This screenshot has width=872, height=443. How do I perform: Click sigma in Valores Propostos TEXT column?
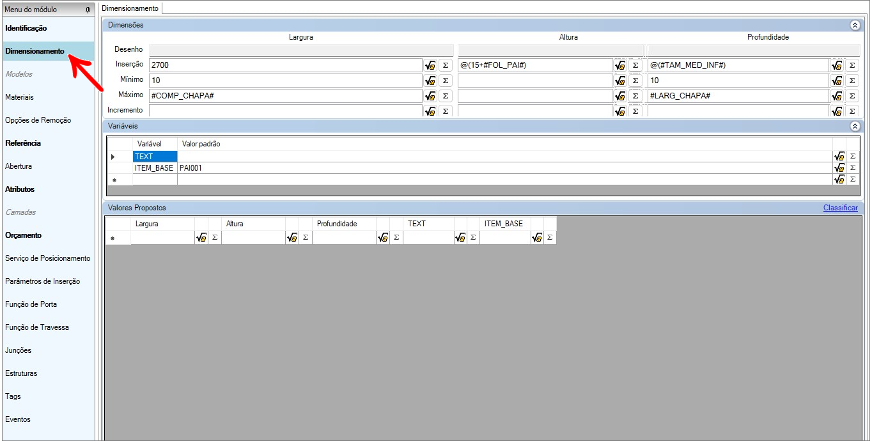(x=473, y=237)
